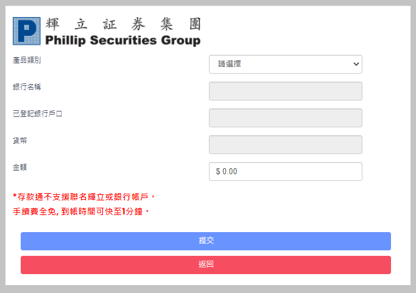Click the $ 0.00 value in amount box
The height and width of the screenshot is (293, 416).
point(227,172)
